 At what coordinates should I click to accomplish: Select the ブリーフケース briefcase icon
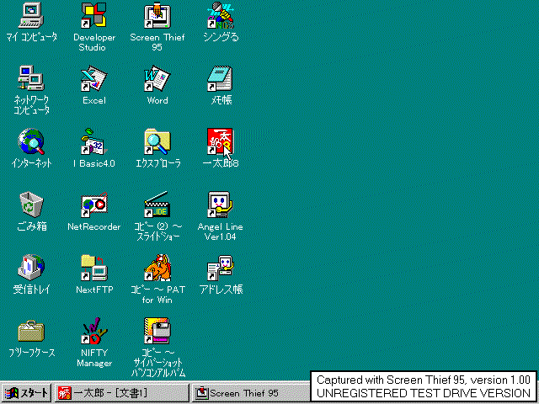pyautogui.click(x=31, y=331)
